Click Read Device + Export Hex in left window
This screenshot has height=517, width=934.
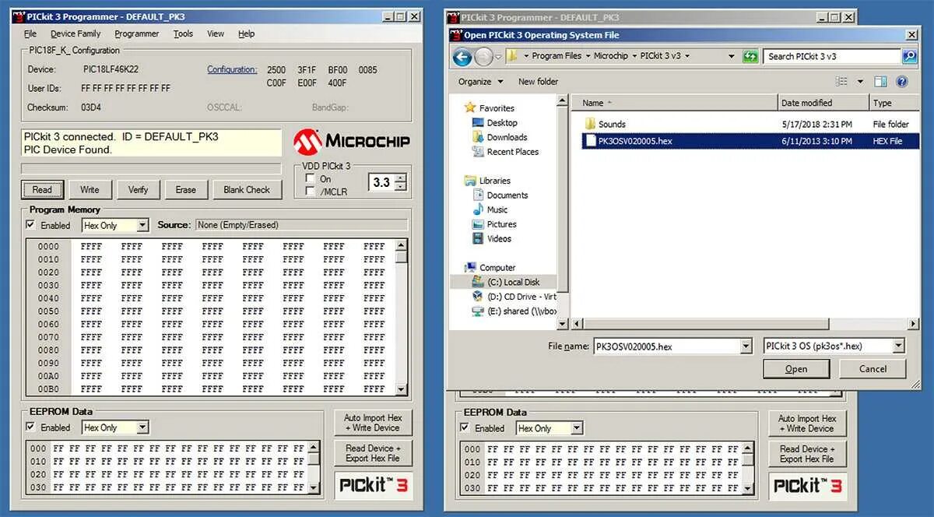click(373, 453)
